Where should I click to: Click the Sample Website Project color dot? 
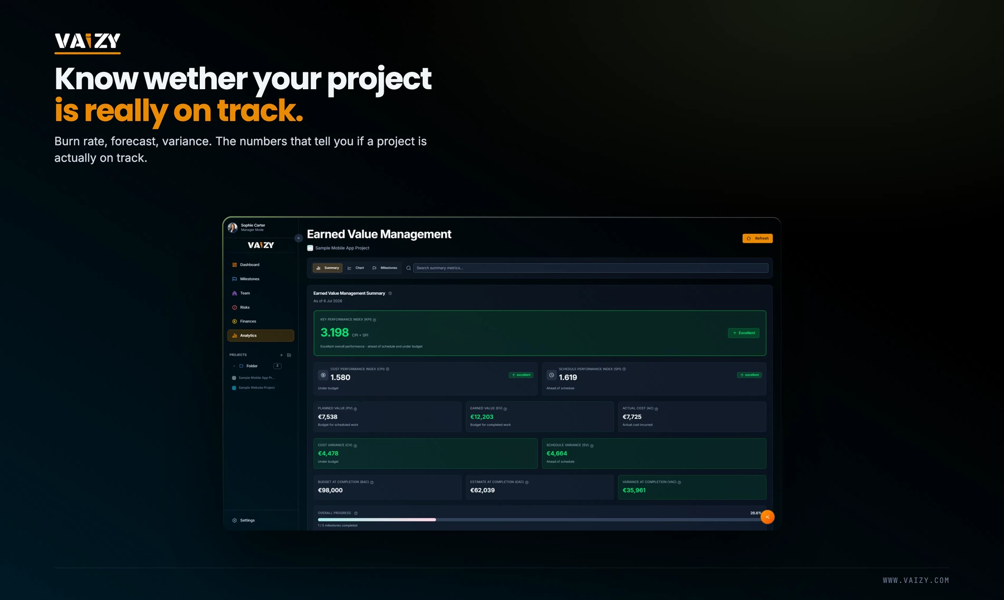point(234,388)
